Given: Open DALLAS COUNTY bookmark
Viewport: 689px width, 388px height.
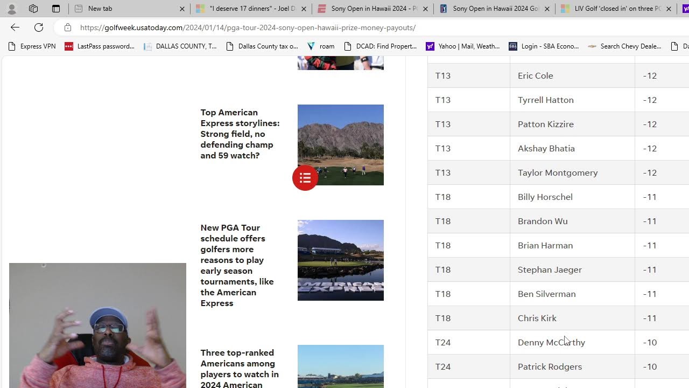Looking at the screenshot, I should (180, 46).
